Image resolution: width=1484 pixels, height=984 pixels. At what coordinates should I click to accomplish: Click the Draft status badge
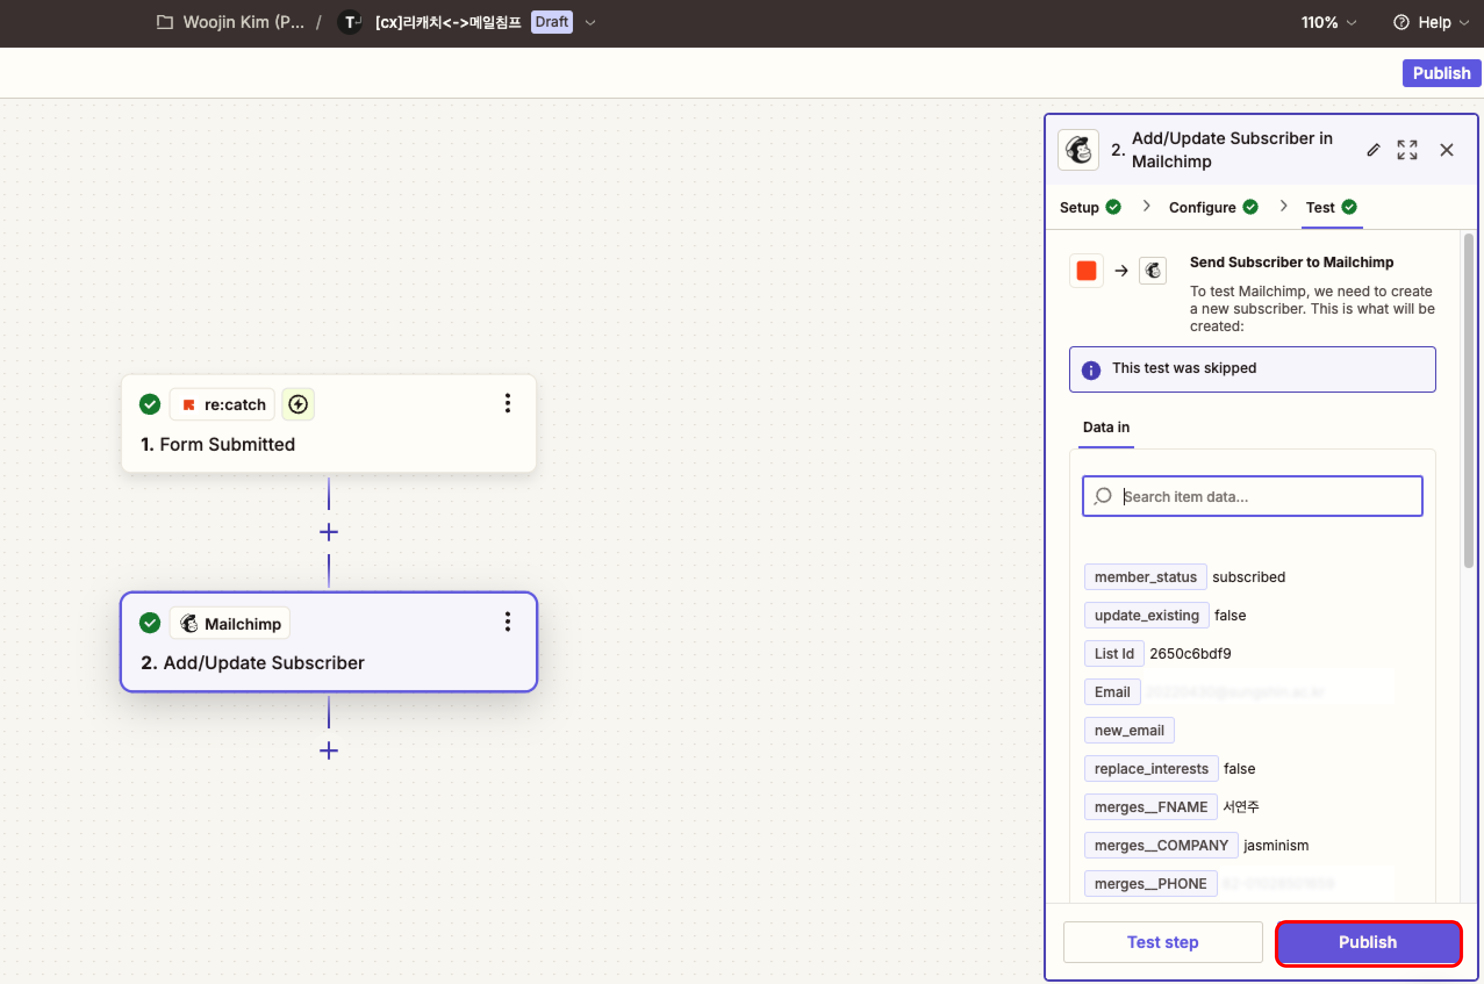pos(551,22)
